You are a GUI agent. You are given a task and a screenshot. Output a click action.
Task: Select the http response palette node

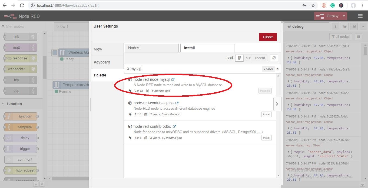click(21, 58)
